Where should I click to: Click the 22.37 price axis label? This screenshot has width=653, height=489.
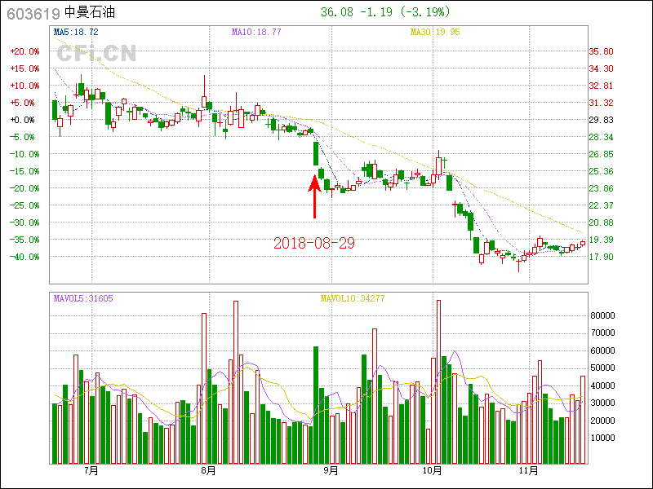click(x=602, y=205)
